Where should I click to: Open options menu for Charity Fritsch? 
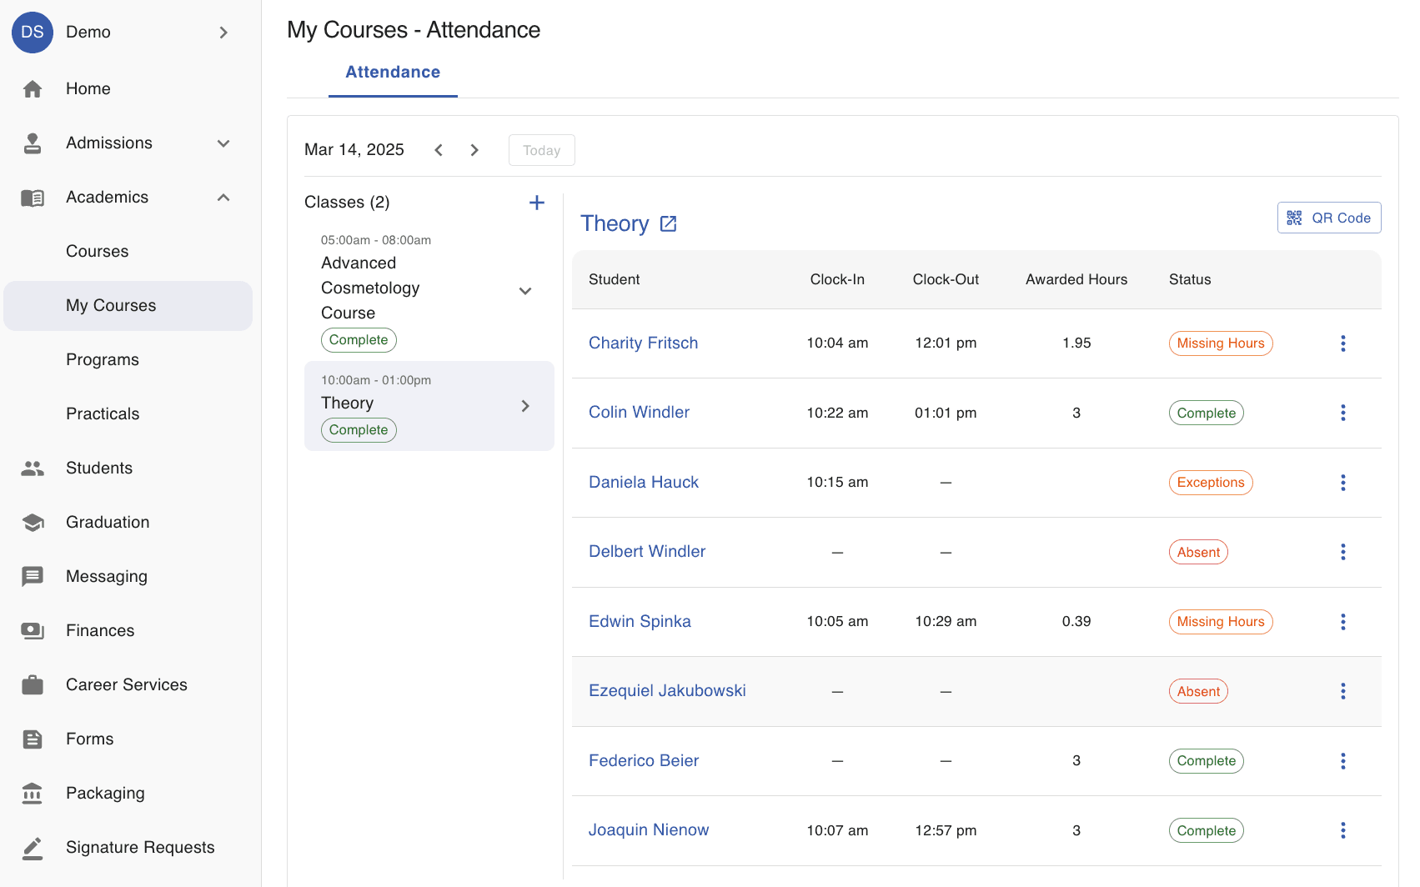pyautogui.click(x=1342, y=343)
